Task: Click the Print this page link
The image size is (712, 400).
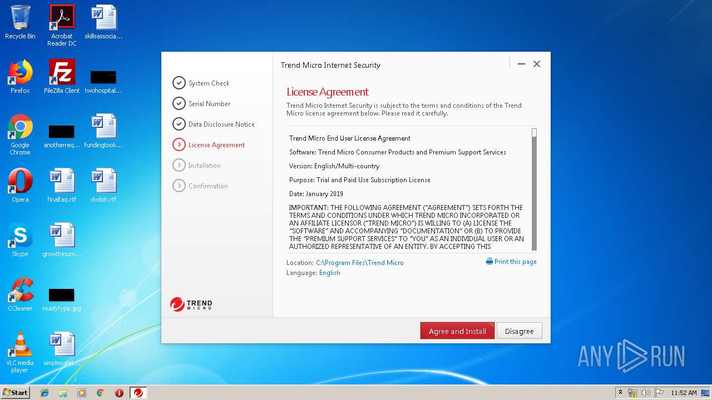Action: coord(516,262)
